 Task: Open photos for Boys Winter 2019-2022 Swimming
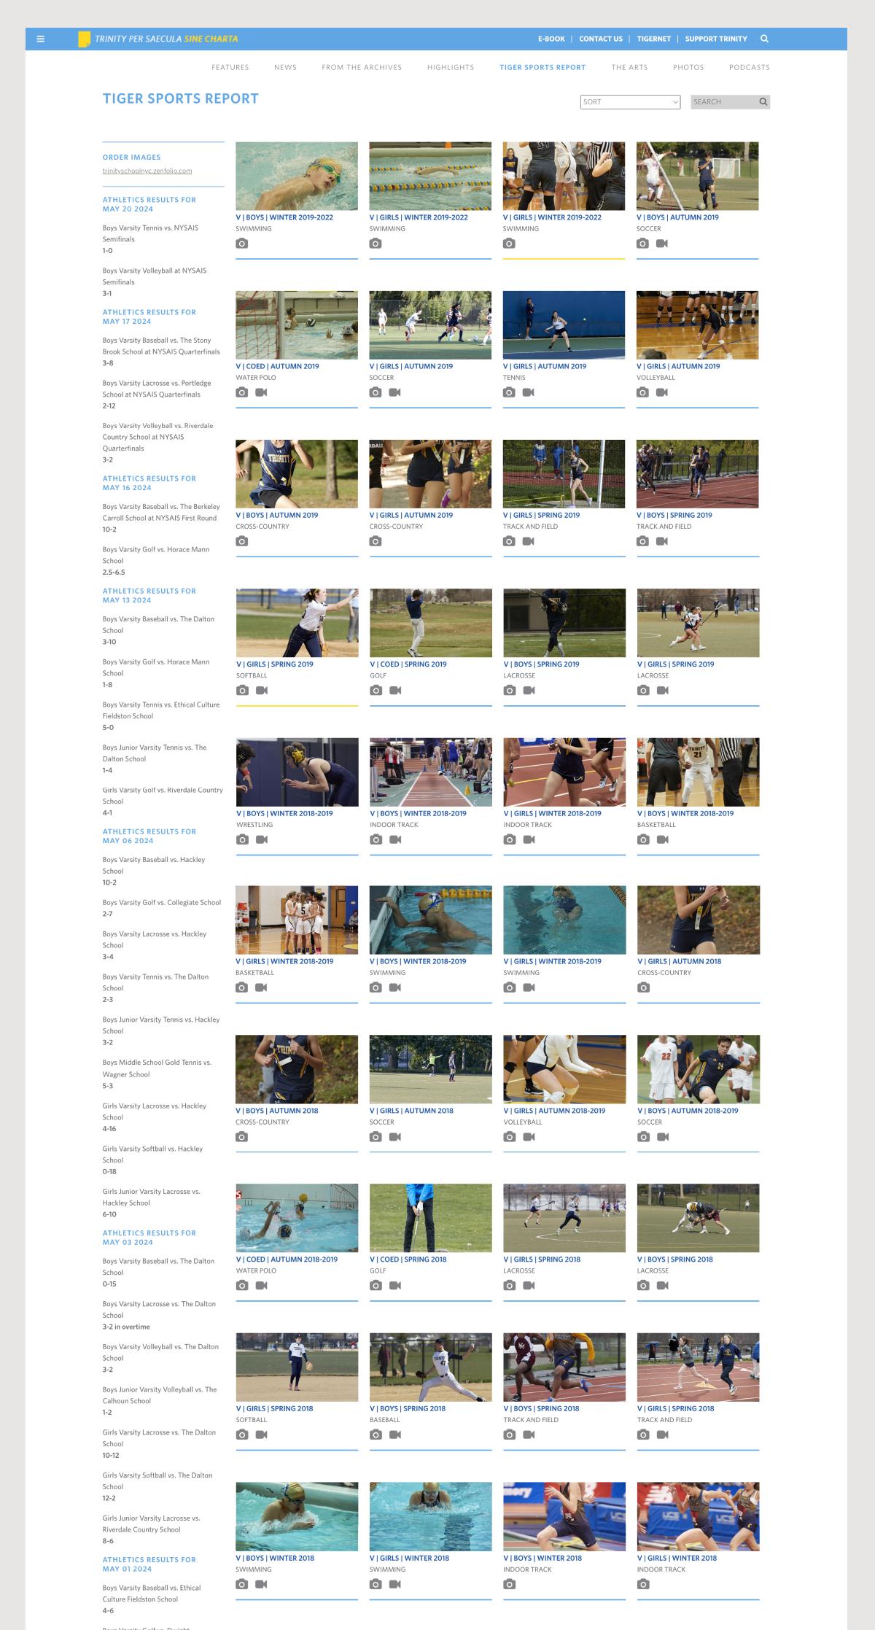(x=242, y=244)
